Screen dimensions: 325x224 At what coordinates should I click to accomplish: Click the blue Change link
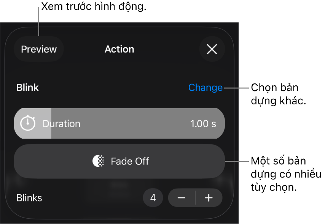coord(205,88)
